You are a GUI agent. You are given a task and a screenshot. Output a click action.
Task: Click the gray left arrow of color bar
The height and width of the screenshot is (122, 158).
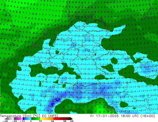[6, 119]
